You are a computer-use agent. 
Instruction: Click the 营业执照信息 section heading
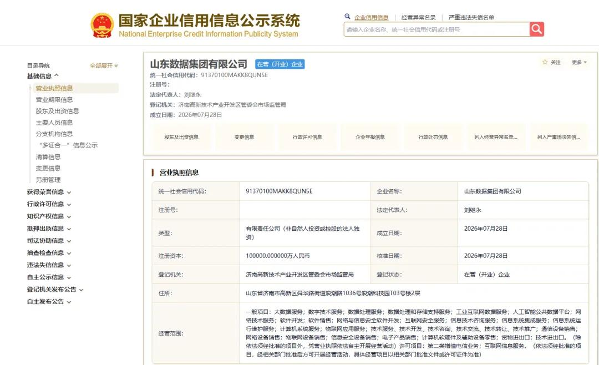coord(179,173)
